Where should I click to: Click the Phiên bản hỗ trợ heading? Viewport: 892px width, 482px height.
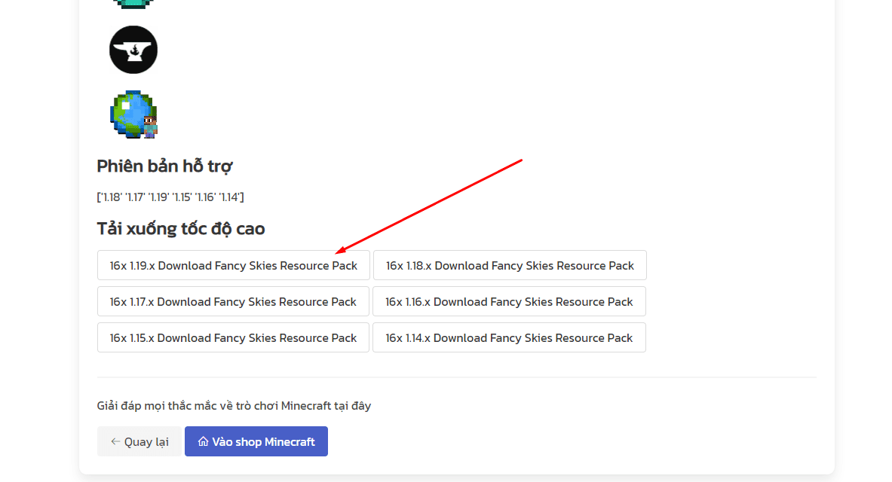pyautogui.click(x=164, y=166)
